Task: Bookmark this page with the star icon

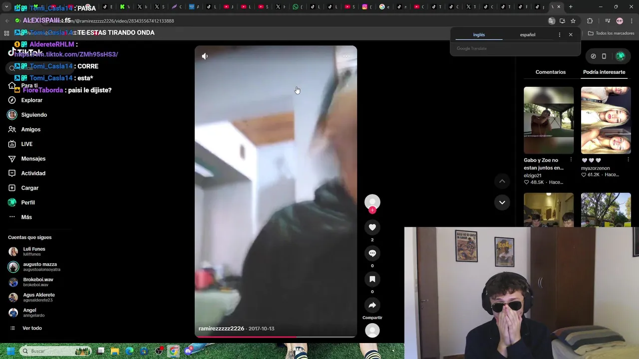Action: (573, 21)
